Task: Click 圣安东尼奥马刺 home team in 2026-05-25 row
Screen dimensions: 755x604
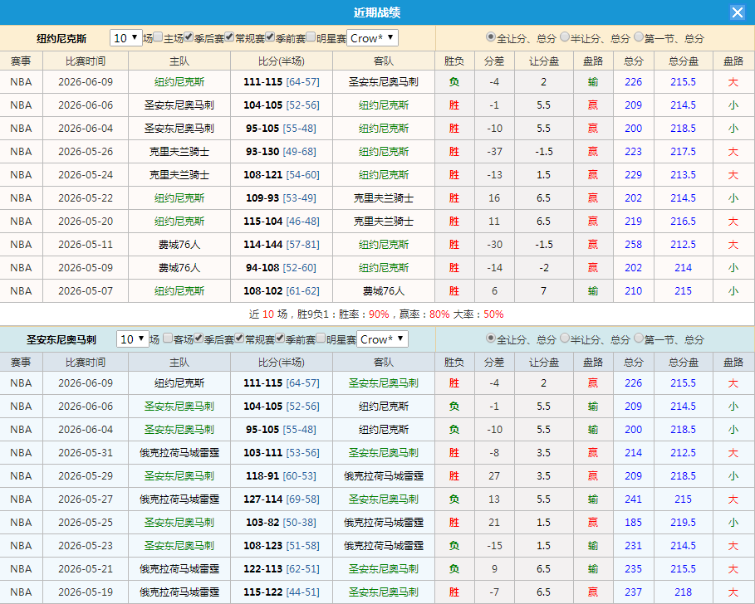Action: pos(179,522)
